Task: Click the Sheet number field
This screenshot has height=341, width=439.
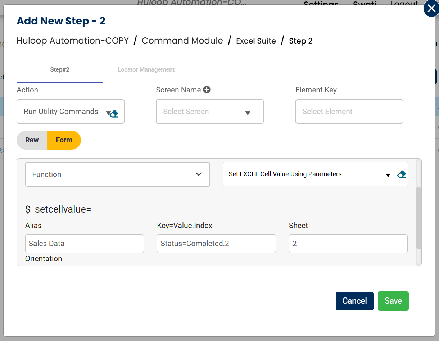Action: coord(348,244)
